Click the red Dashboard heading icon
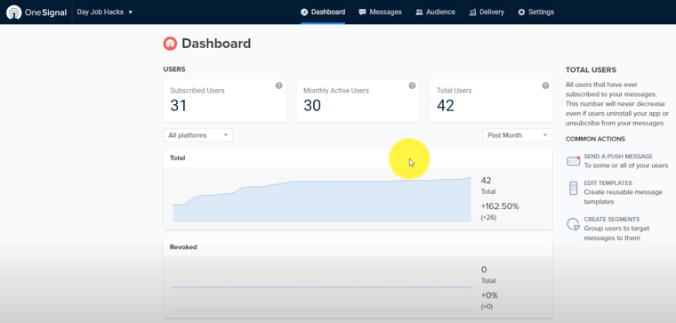This screenshot has height=323, width=676. coord(170,44)
